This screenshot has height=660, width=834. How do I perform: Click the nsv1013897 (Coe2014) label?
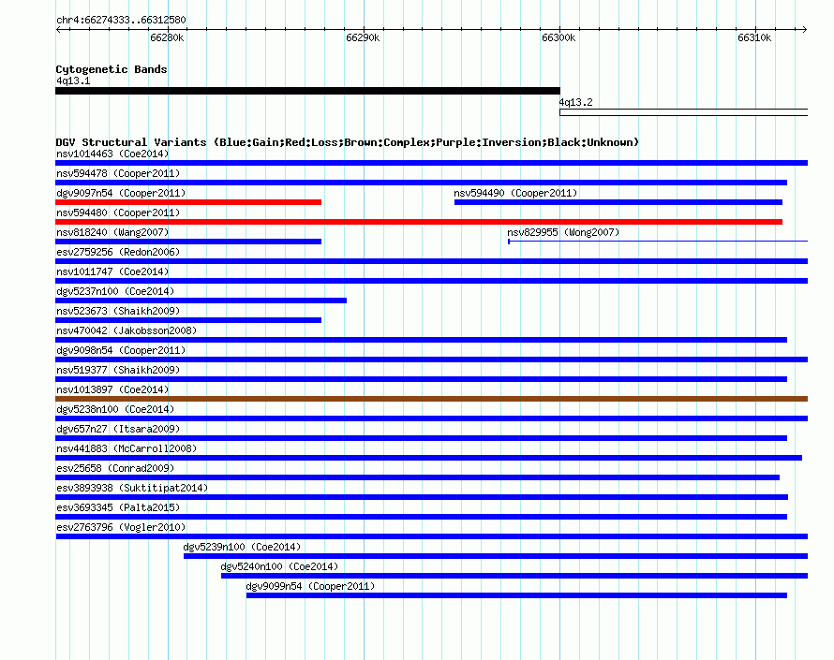112,390
